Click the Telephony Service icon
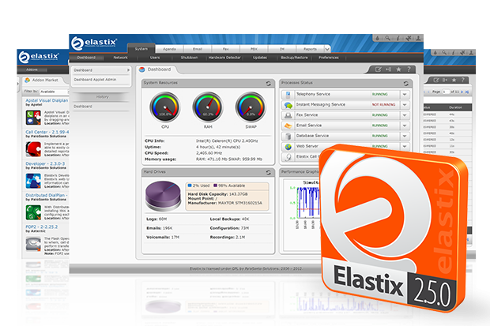This screenshot has width=490, height=326. [x=288, y=93]
